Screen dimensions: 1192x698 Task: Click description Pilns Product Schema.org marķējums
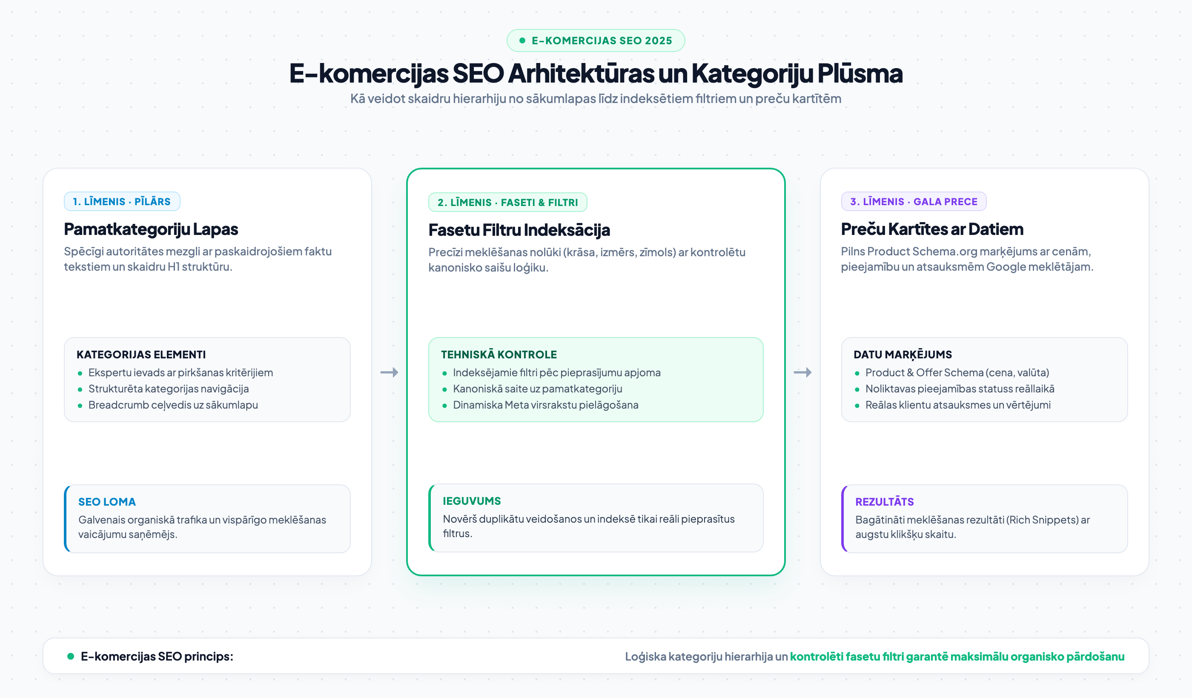pyautogui.click(x=967, y=259)
